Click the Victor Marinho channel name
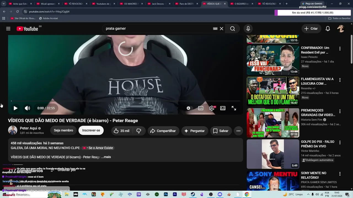The image size is (353, 198). point(310,151)
